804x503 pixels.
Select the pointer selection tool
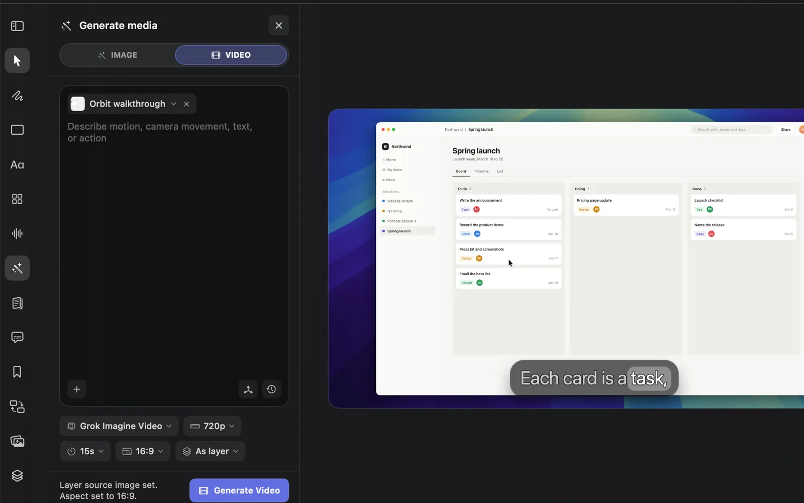17,61
